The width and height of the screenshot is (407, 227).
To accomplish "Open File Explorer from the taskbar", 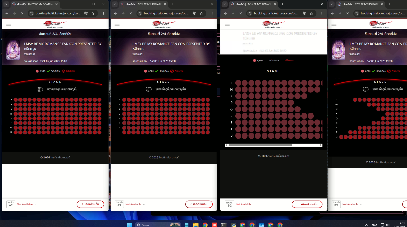I will pyautogui.click(x=196, y=225).
